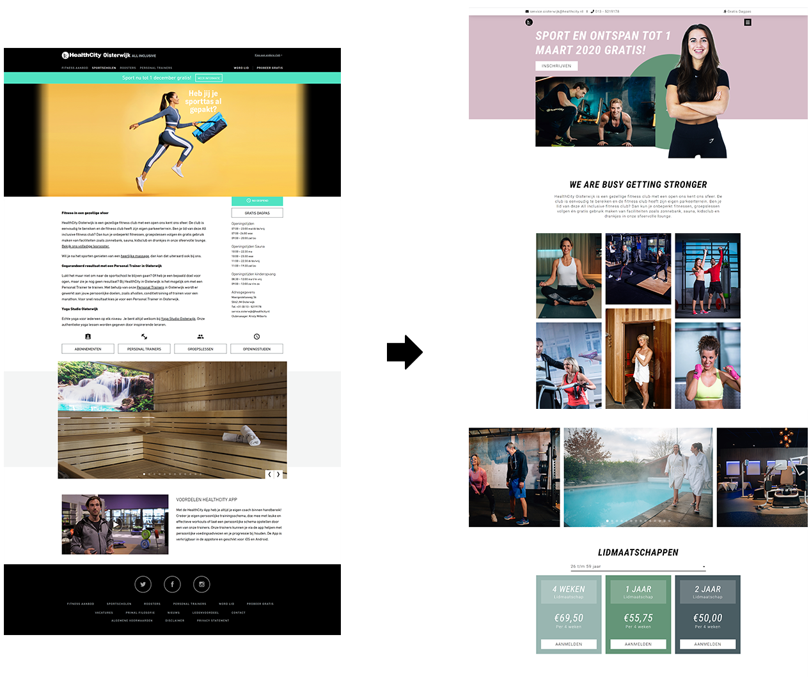Click Aanmelden on the 4 Weken card
This screenshot has height=683, width=811.
[x=569, y=644]
